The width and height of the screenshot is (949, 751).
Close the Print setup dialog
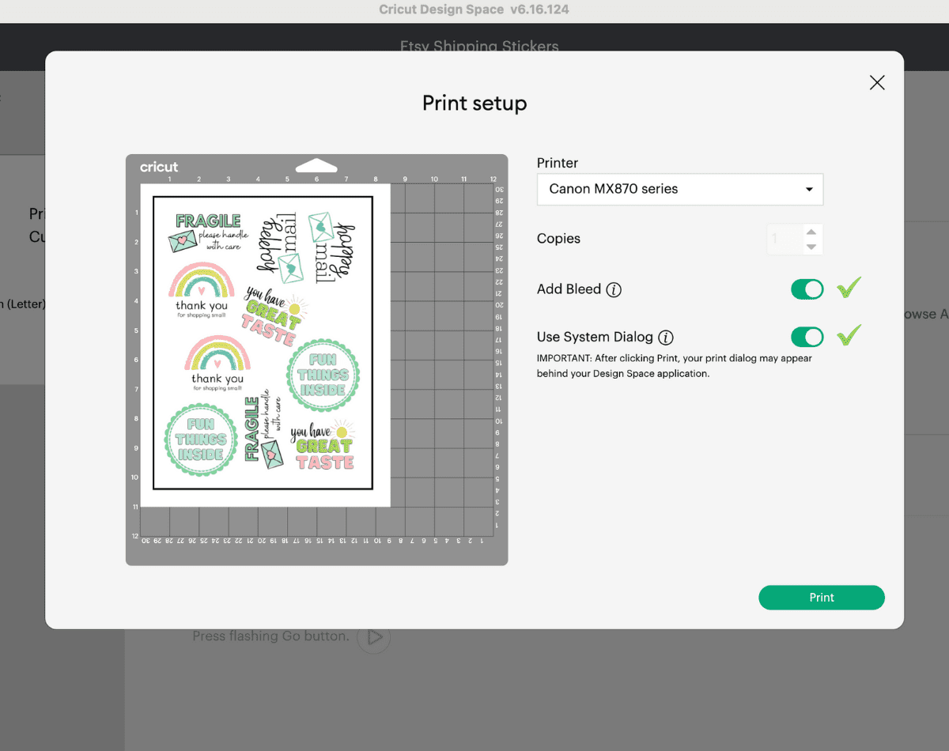coord(877,83)
